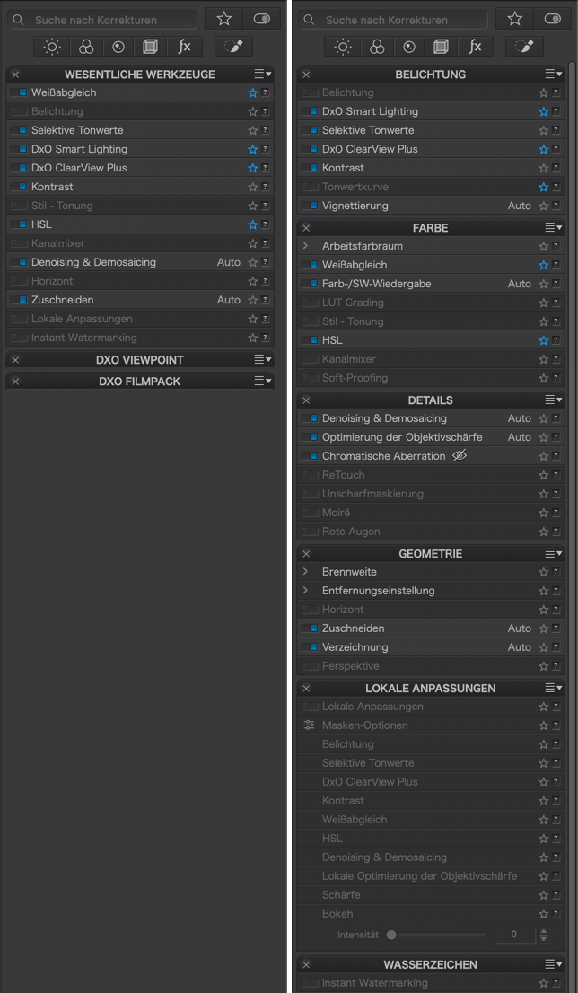Unfavorite Tonwertkurve with its blue star
This screenshot has width=578, height=993.
pos(543,188)
